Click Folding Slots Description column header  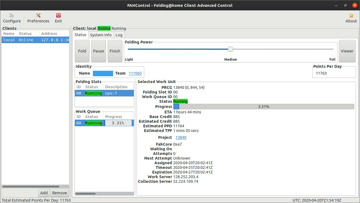pyautogui.click(x=119, y=87)
